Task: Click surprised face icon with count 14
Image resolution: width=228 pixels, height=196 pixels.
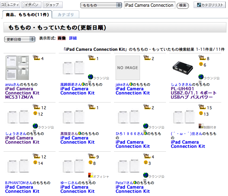Action: click(35, 162)
